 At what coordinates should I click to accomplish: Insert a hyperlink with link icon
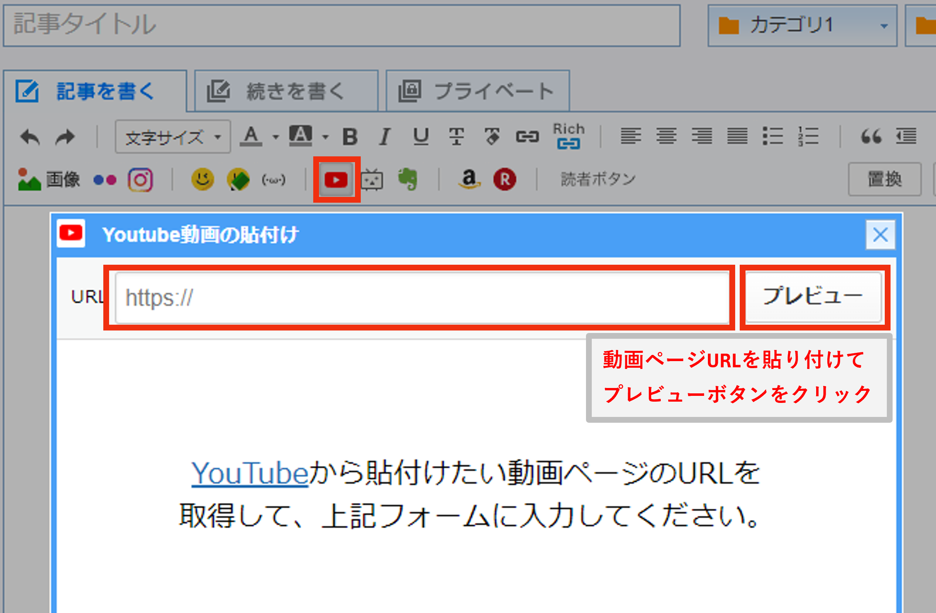click(x=527, y=136)
